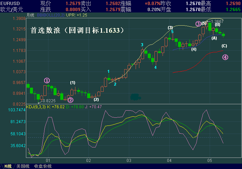Click the 35.6042 KDJ axis label
This screenshot has height=169, width=242.
tap(18, 146)
